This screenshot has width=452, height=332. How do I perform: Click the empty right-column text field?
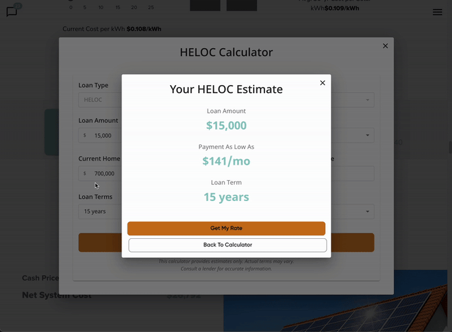352,173
